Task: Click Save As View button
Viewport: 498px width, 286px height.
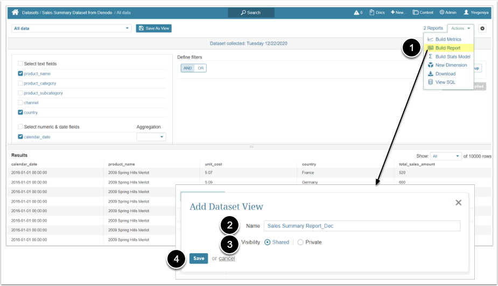Action: pos(154,28)
